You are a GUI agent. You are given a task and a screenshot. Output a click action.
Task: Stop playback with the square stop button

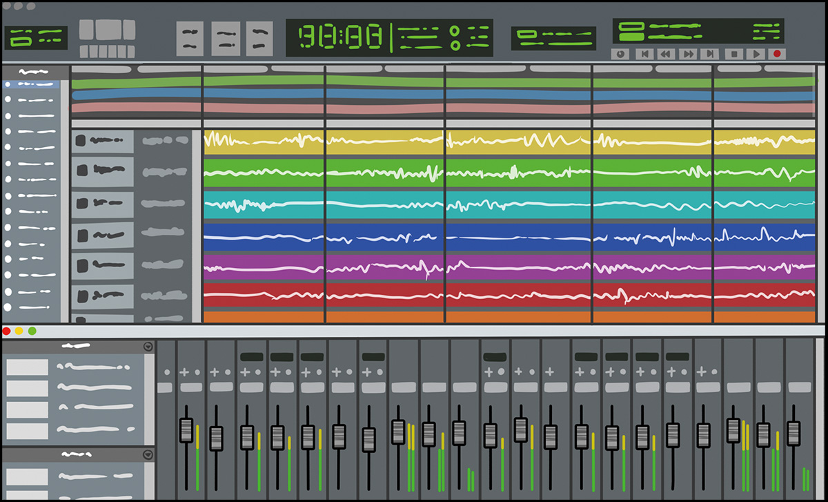pyautogui.click(x=735, y=53)
